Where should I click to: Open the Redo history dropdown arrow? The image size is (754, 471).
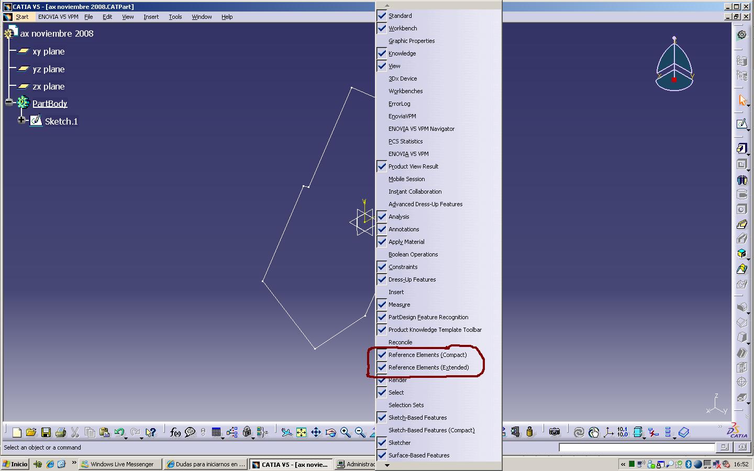(141, 438)
